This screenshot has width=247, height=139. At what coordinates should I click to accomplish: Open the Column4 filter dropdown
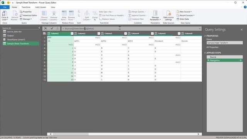(x=152, y=34)
